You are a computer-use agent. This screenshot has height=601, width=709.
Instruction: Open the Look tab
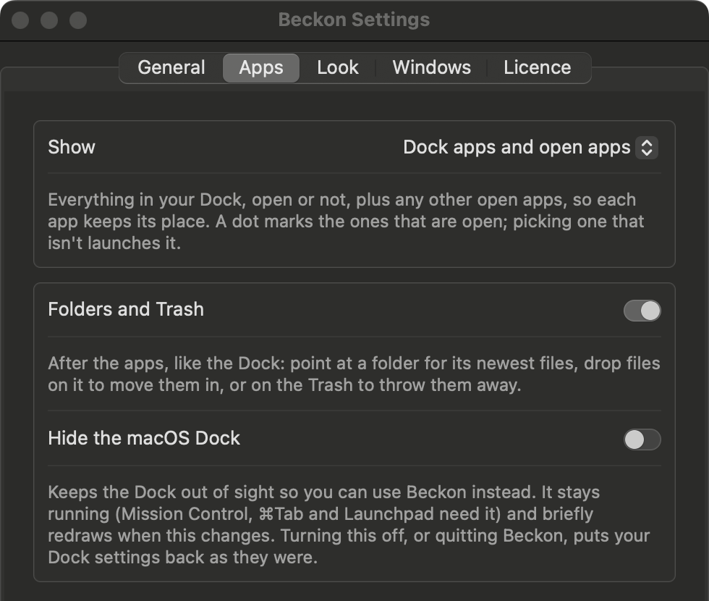[338, 68]
